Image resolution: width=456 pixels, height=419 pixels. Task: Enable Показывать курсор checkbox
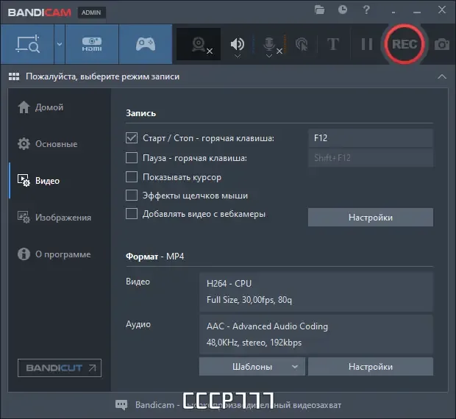pos(132,176)
